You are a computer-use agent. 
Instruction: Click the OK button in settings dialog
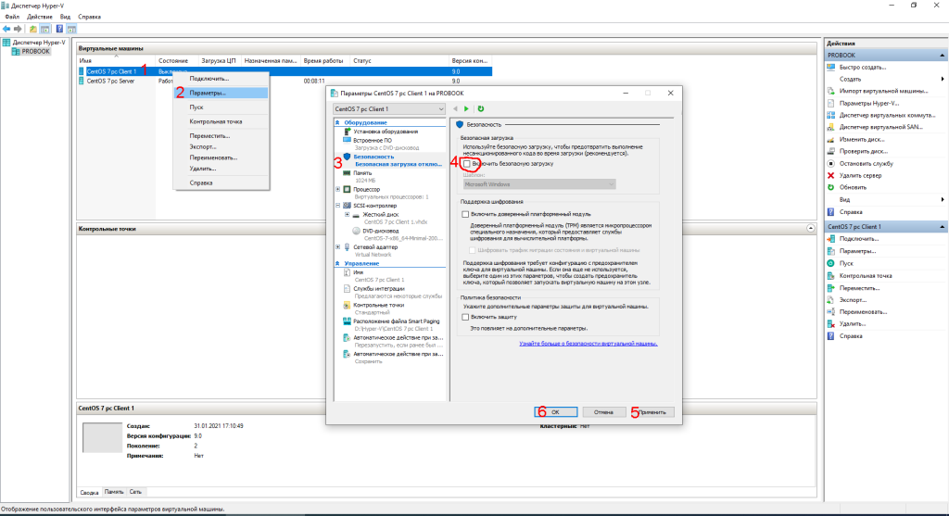coord(556,412)
